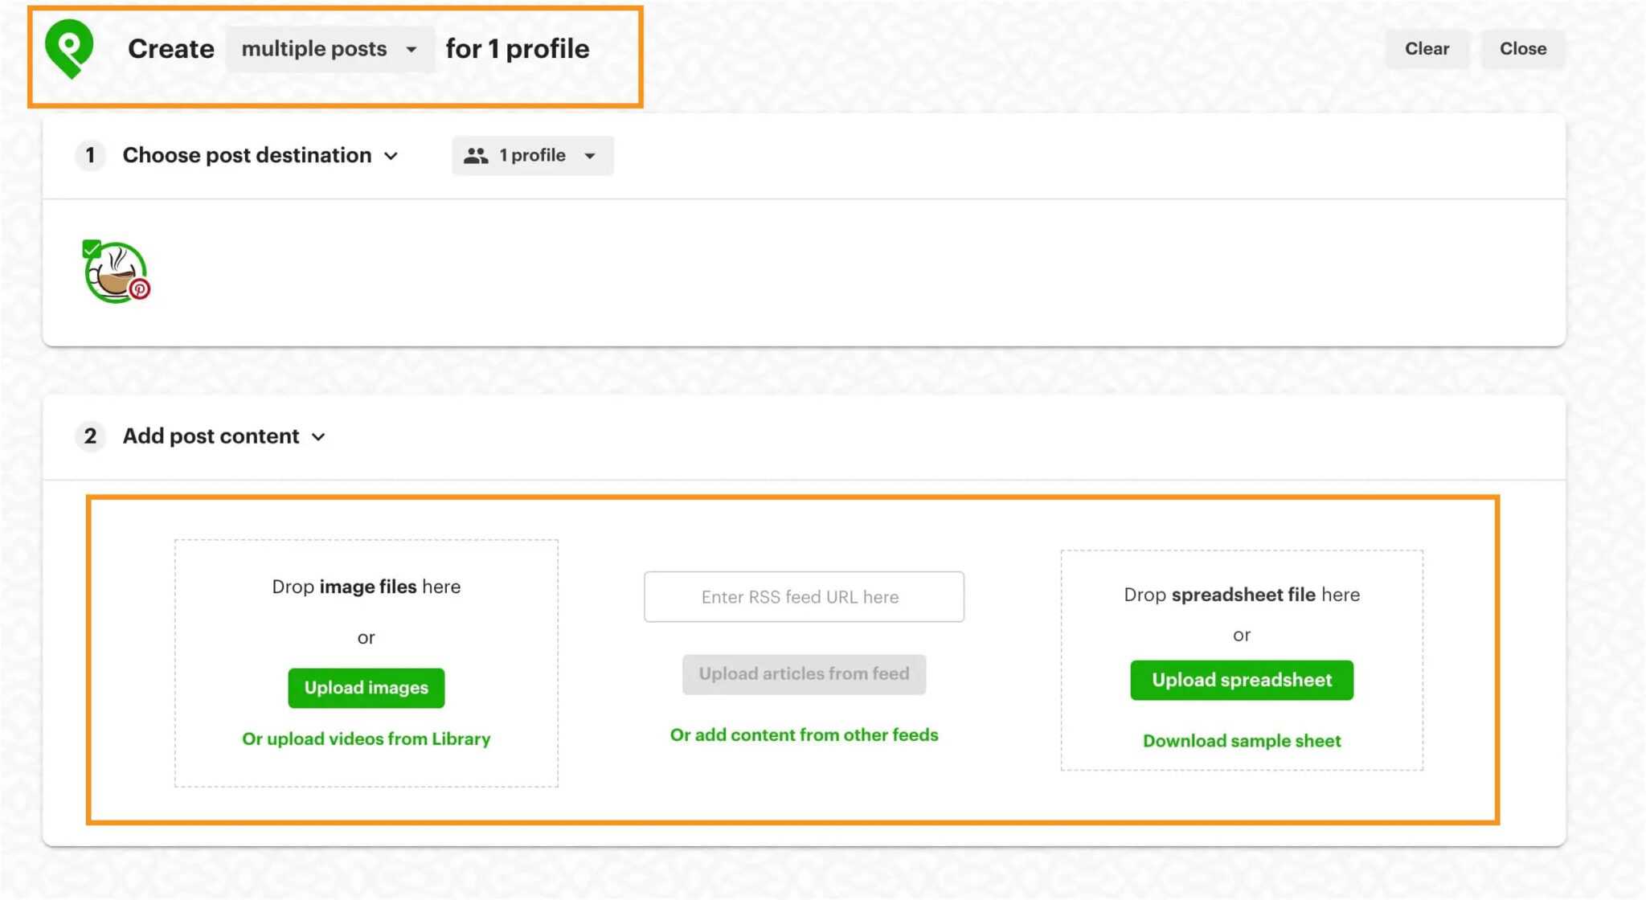
Task: Collapse the Choose post destination section
Action: point(391,156)
